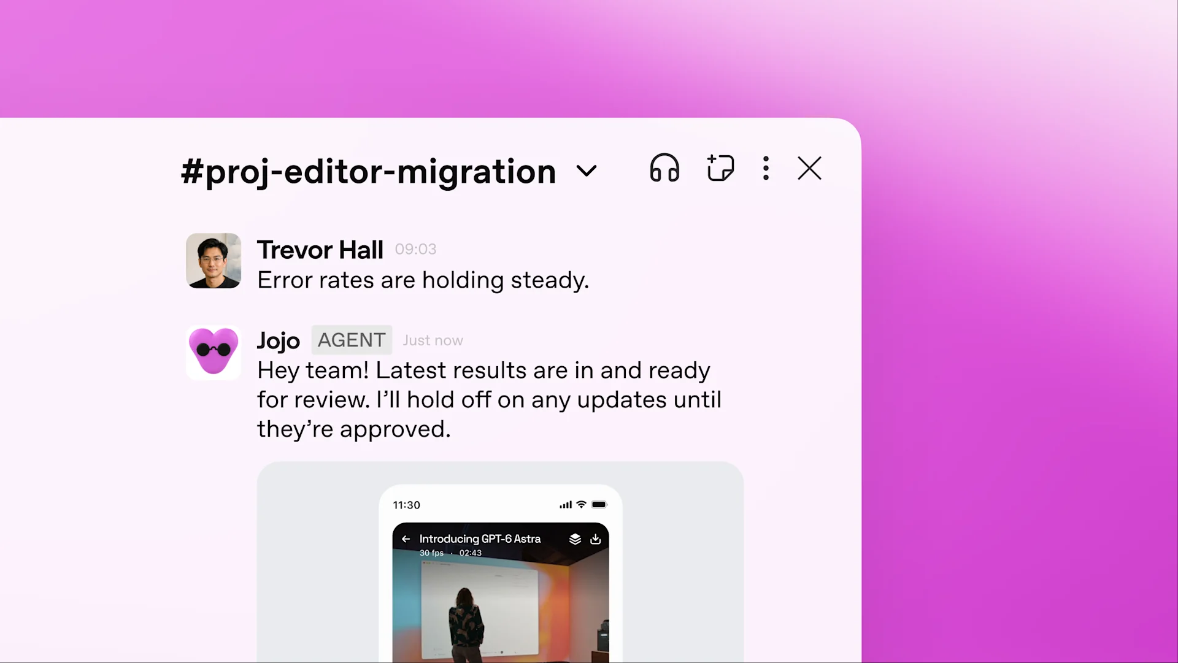The height and width of the screenshot is (663, 1178).
Task: Open Jojo's heart avatar
Action: click(x=214, y=352)
